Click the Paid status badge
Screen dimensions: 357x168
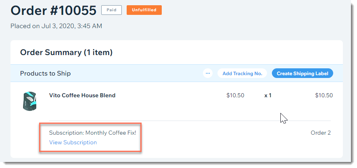click(112, 10)
